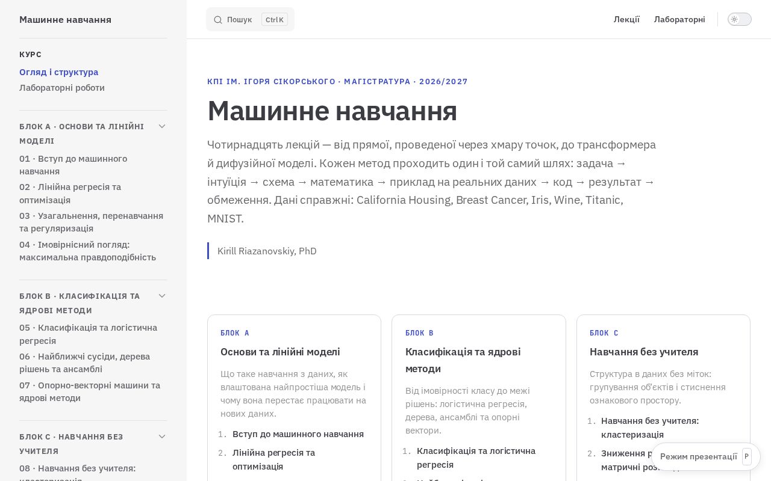Open lecture 03 Узагальнення, перенавчання та регуляризація
771x481 pixels.
click(x=92, y=222)
